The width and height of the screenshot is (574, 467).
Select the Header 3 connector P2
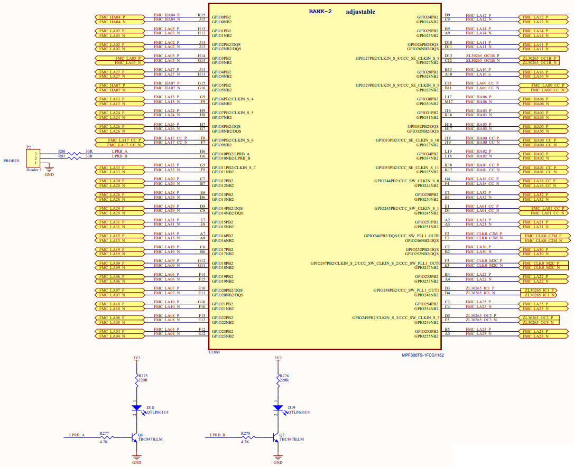pos(34,158)
